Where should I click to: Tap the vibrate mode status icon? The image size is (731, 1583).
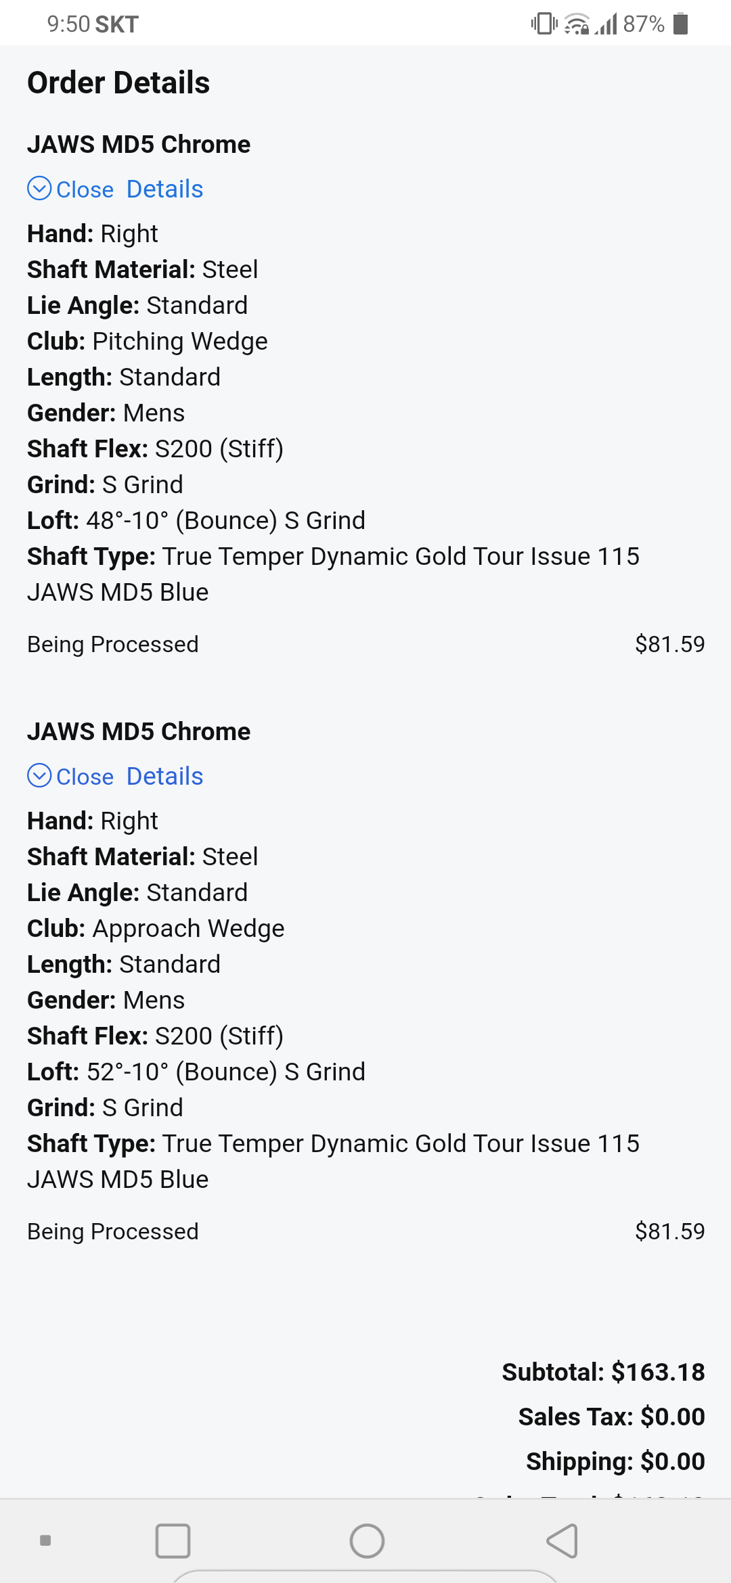click(x=544, y=24)
